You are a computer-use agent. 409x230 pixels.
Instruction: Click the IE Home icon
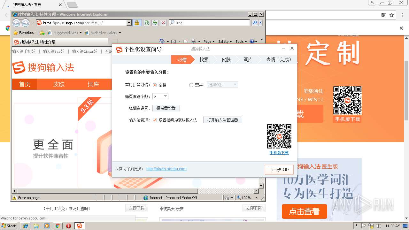pos(162,42)
